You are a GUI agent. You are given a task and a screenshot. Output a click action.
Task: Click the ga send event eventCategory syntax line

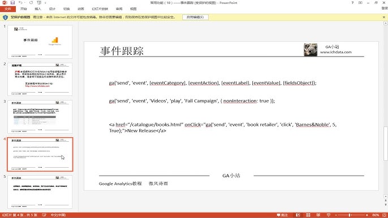(x=213, y=83)
